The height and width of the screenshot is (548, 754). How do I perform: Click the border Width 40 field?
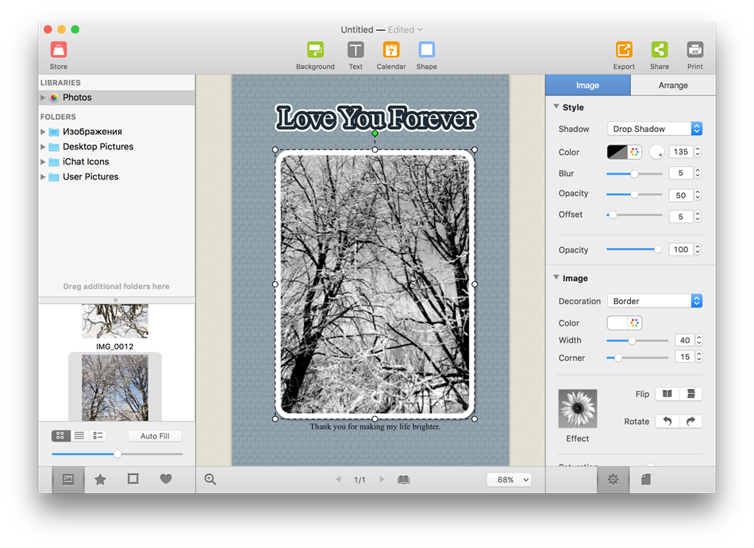pyautogui.click(x=685, y=340)
